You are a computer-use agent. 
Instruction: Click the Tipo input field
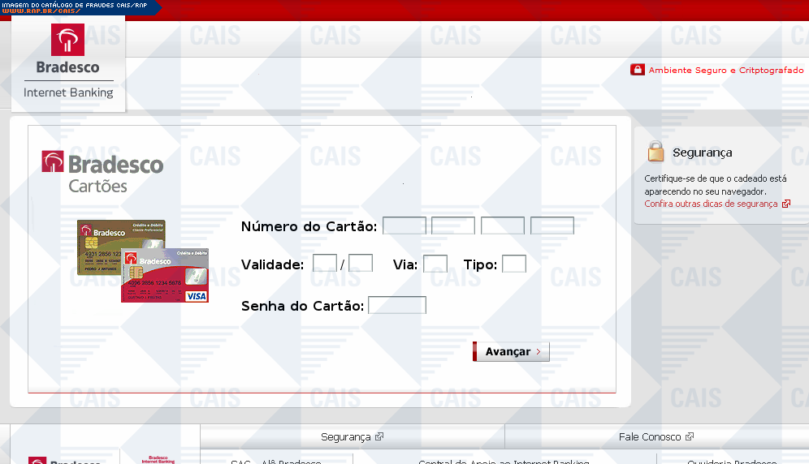[514, 264]
